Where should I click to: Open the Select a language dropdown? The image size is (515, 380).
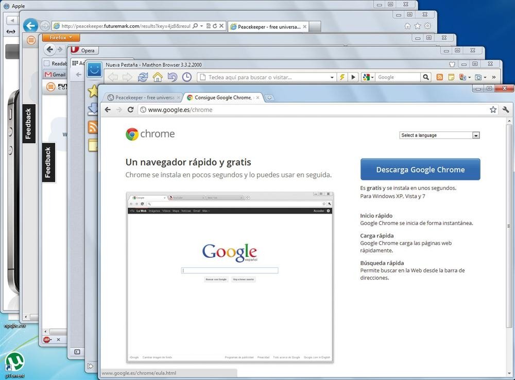(439, 135)
